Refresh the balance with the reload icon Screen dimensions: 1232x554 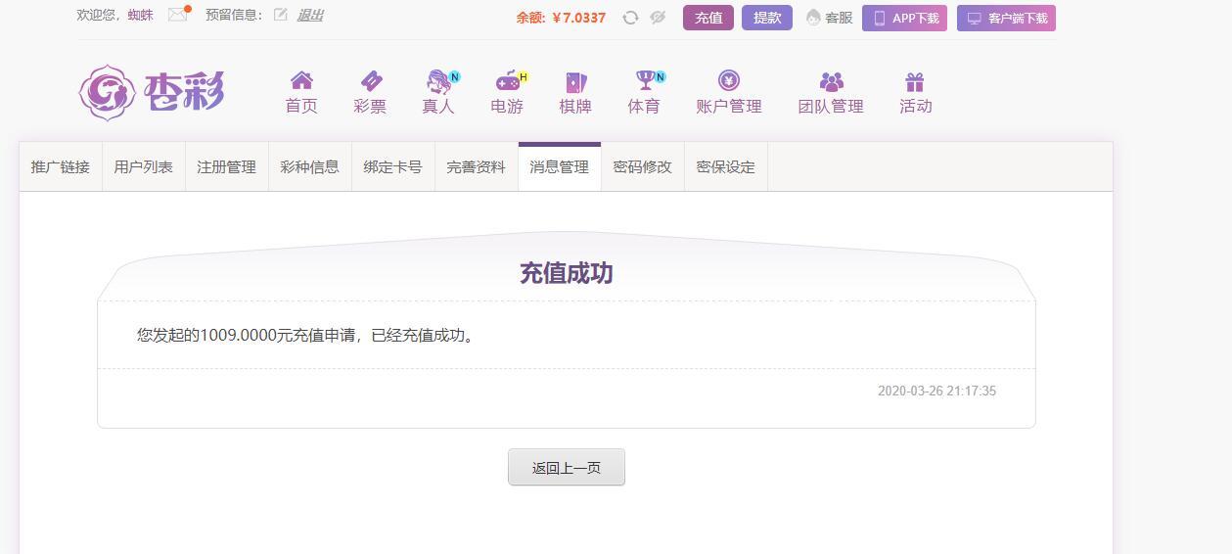630,18
